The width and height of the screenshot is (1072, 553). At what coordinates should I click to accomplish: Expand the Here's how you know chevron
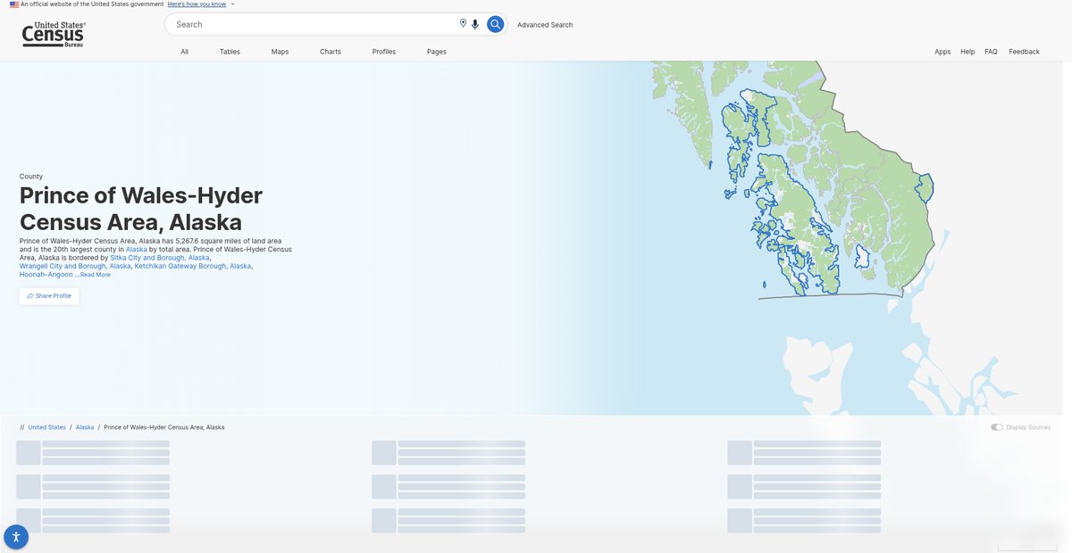(233, 4)
